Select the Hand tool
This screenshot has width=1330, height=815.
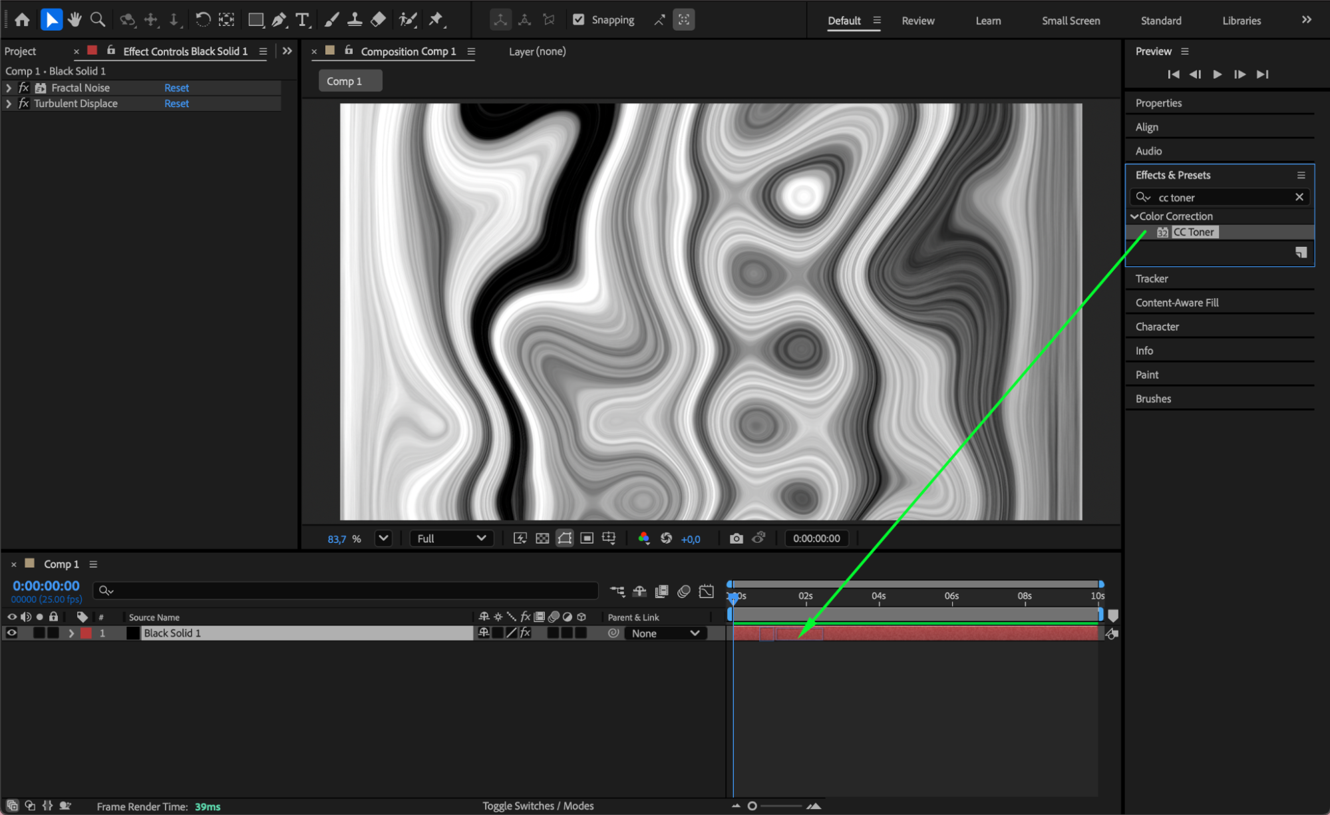(75, 19)
